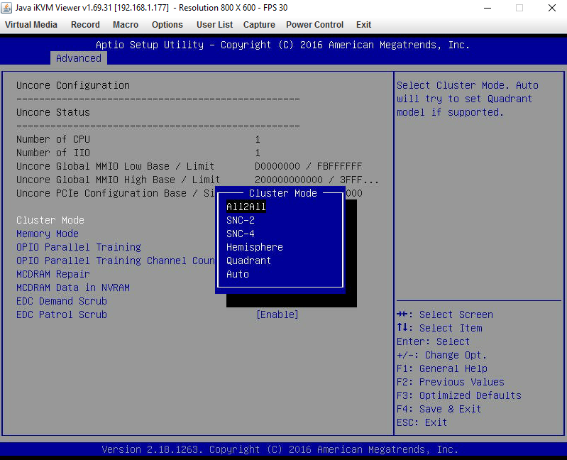Open the Power Control menu
Screen dimensions: 567x460
[x=314, y=25]
